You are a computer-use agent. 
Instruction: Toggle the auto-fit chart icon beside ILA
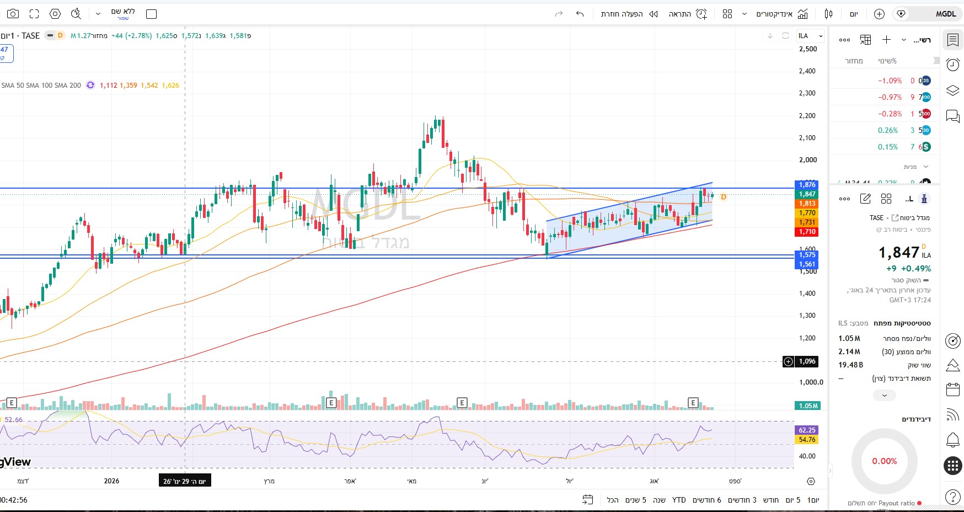point(785,36)
